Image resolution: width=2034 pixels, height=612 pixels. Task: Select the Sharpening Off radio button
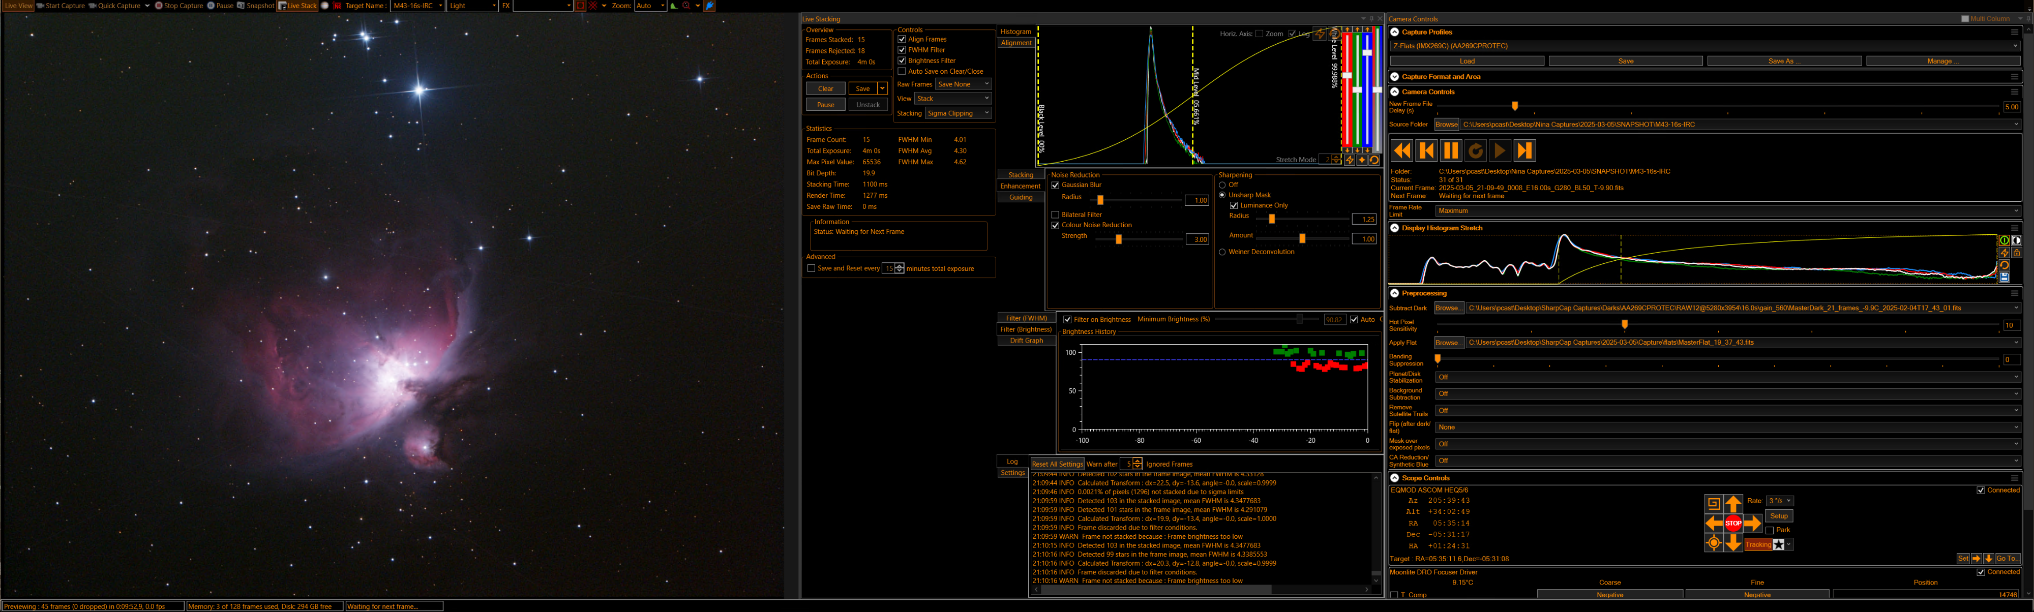1222,185
